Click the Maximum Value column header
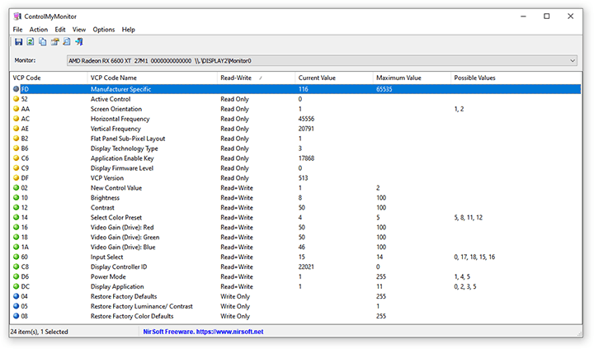This screenshot has width=594, height=349. (x=398, y=78)
